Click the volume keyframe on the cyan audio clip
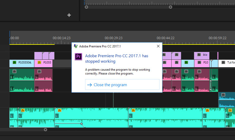The height and width of the screenshot is (140, 235). tap(82, 124)
